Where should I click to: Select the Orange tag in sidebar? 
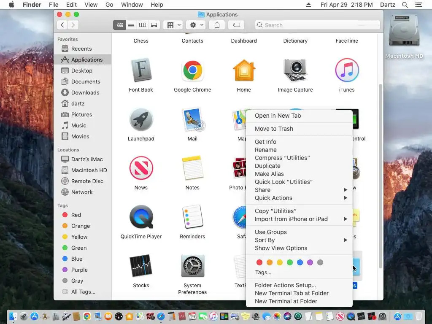tap(83, 226)
